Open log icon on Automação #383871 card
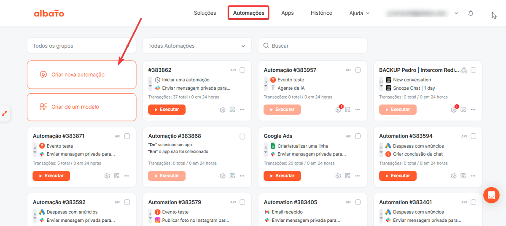The width and height of the screenshot is (506, 226). click(x=117, y=176)
